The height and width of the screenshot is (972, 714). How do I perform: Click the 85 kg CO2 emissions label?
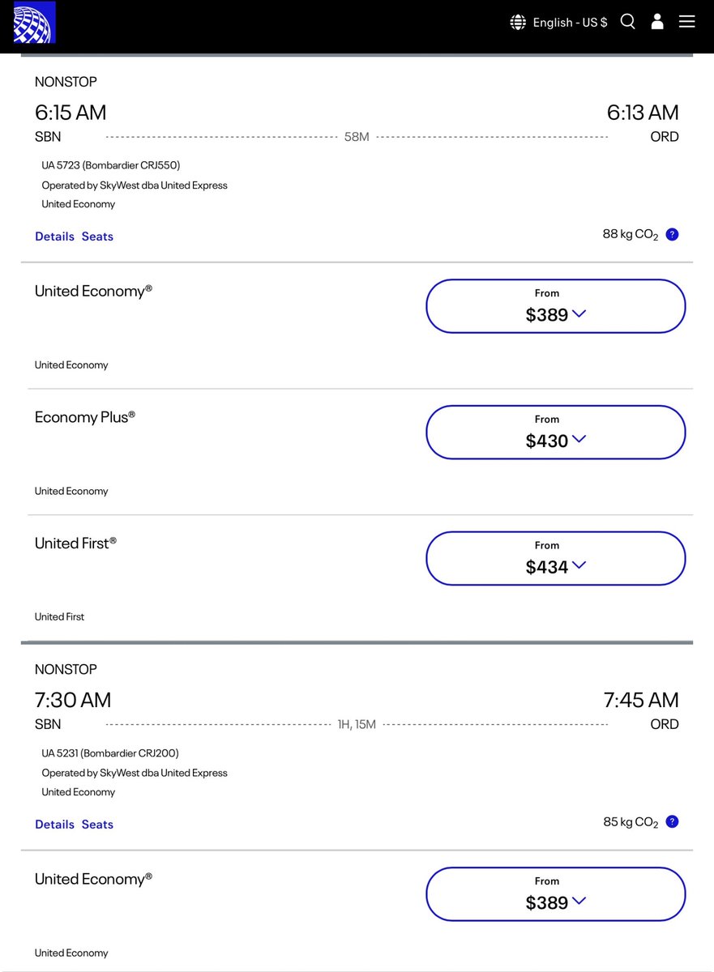pos(630,823)
